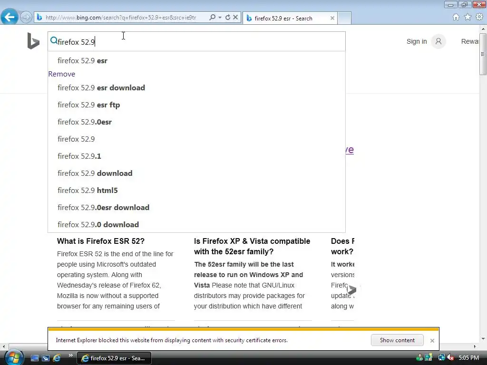Screen dimensions: 487x365
Task: Click the user avatar icon
Action: (438, 41)
